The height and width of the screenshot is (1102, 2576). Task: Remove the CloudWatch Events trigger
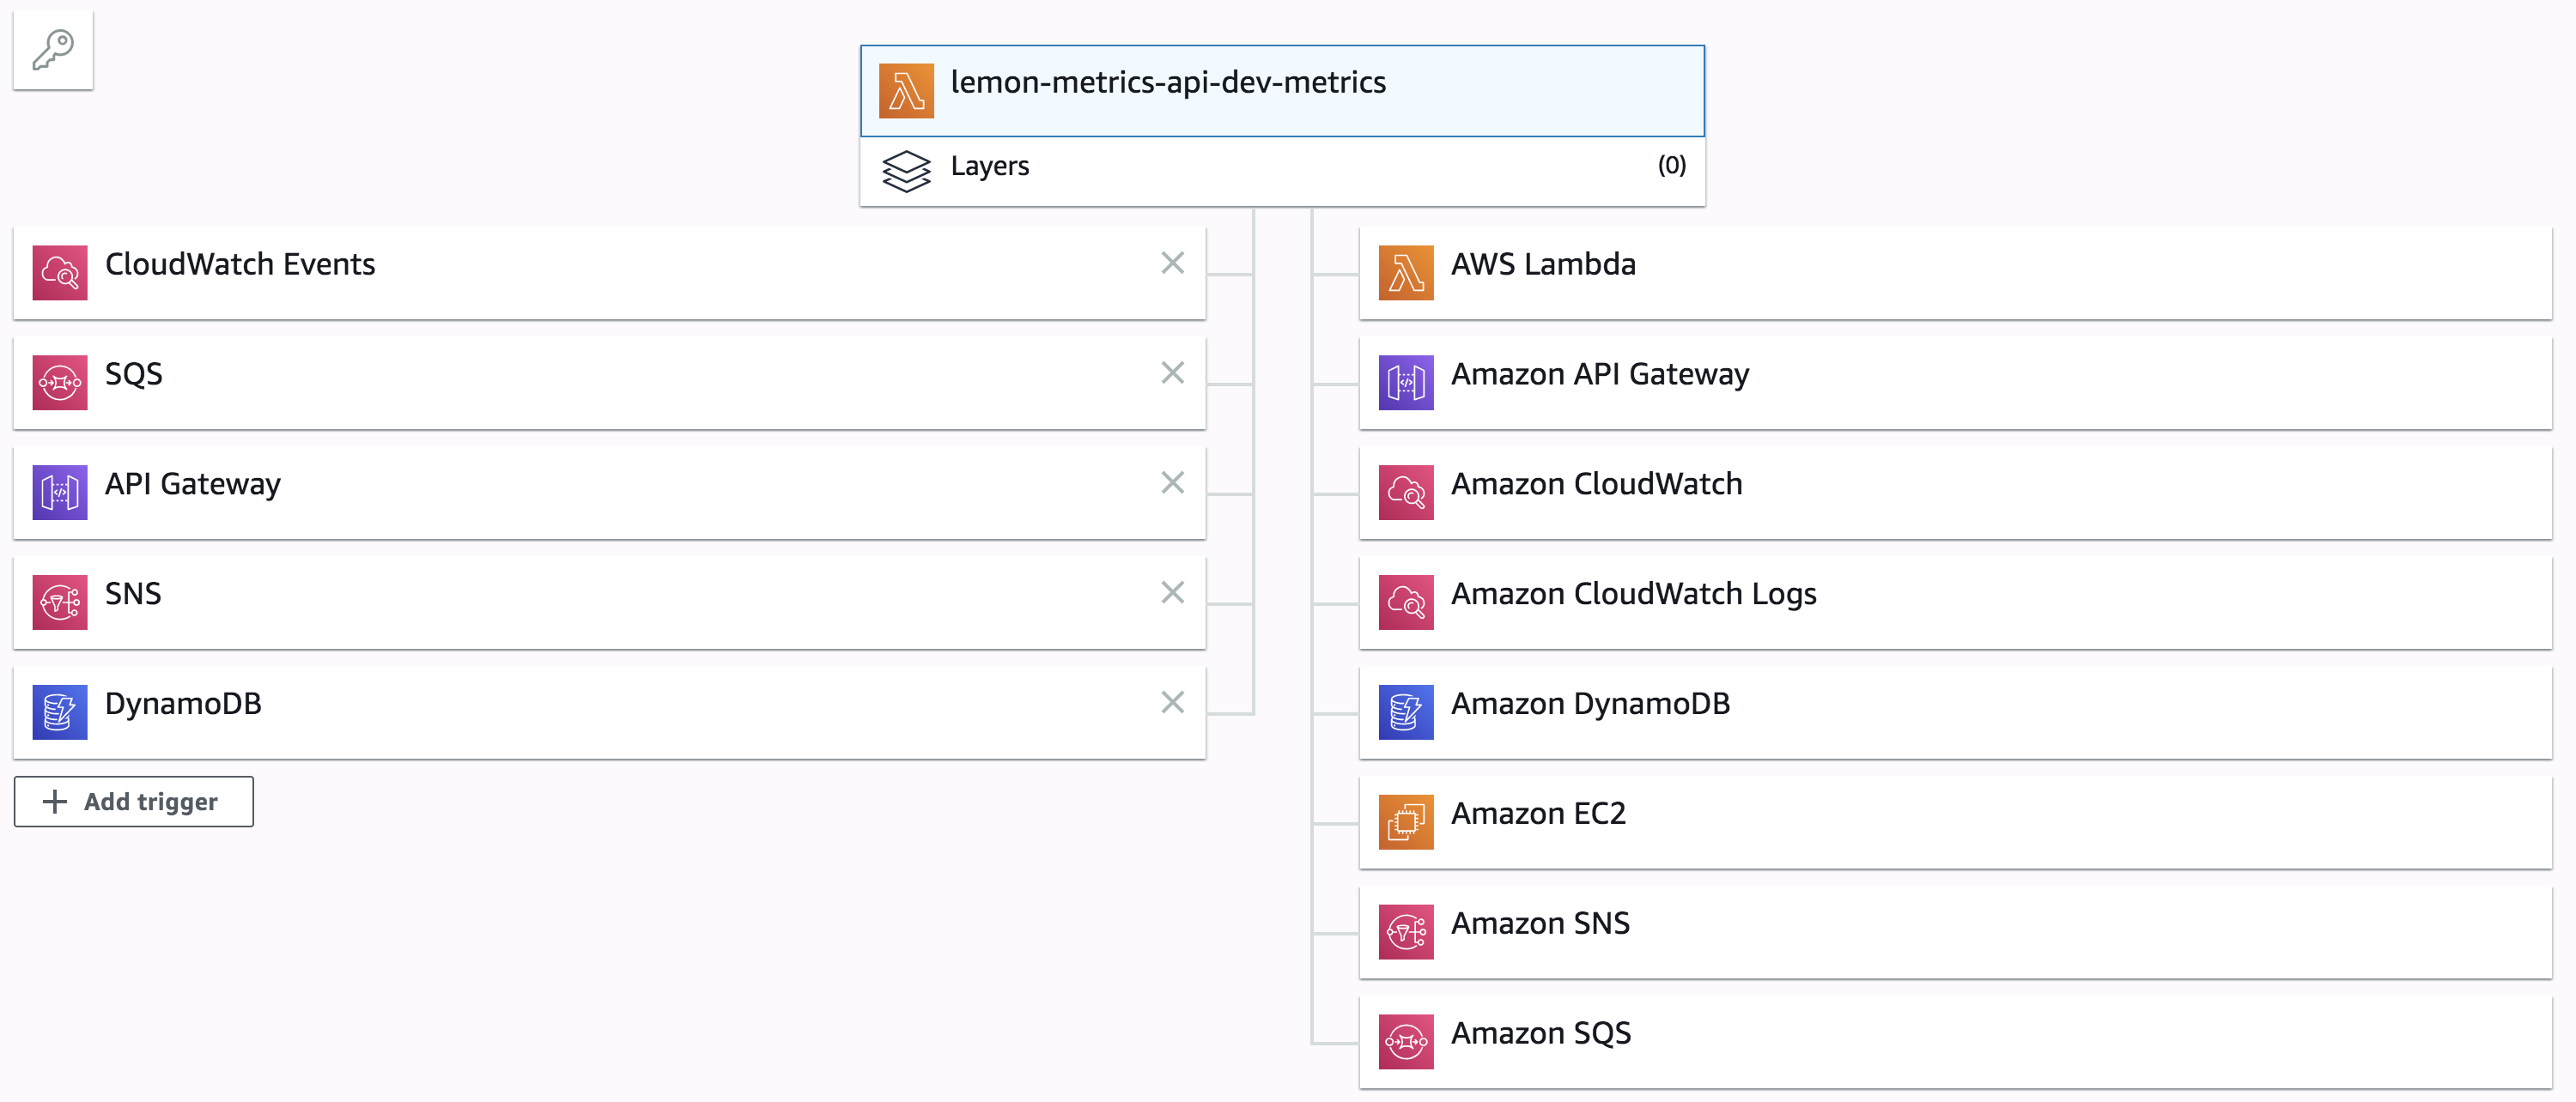(x=1172, y=263)
